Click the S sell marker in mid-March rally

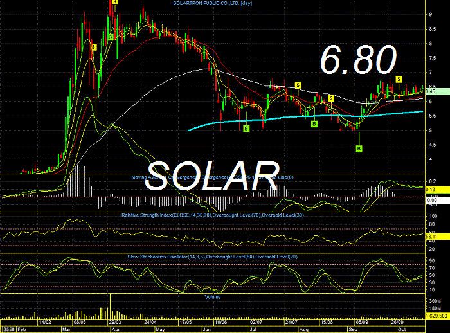[x=94, y=47]
